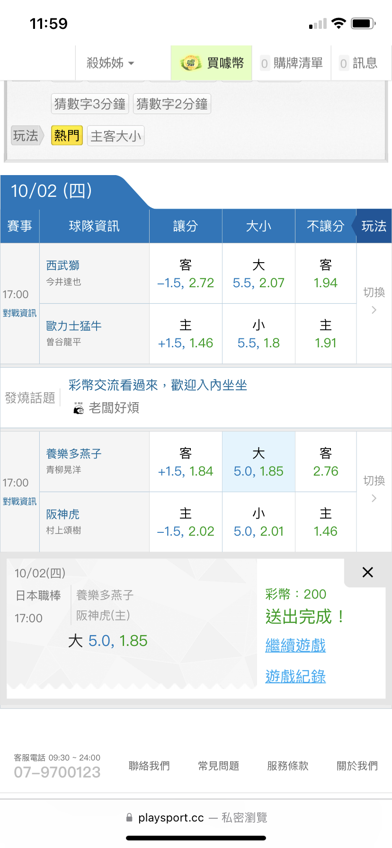Expand 切換 chevron for 養樂多燕子 match
The width and height of the screenshot is (392, 848).
coord(374,498)
